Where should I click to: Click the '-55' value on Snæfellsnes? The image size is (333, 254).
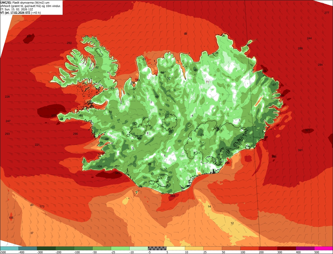pos(81,116)
